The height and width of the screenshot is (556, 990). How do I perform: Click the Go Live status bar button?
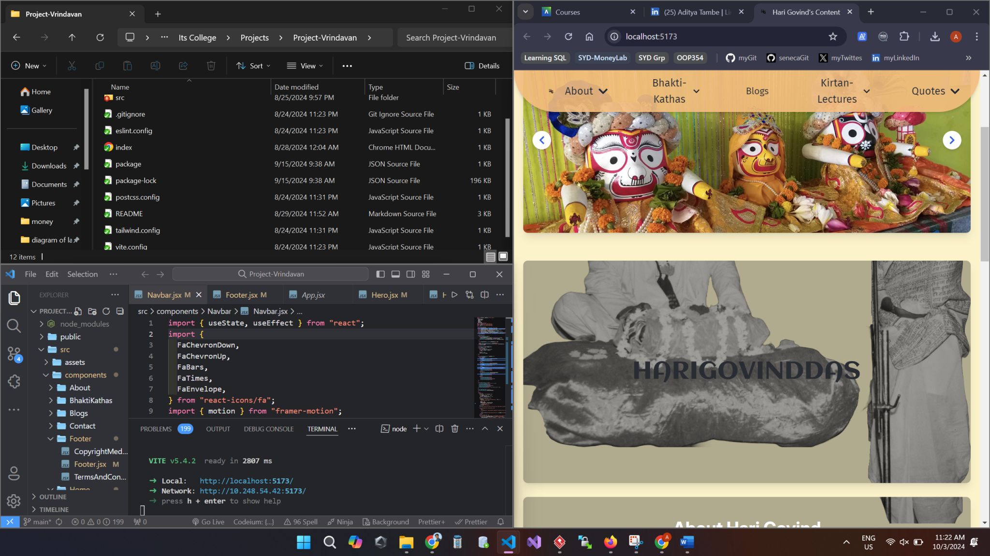pyautogui.click(x=208, y=522)
